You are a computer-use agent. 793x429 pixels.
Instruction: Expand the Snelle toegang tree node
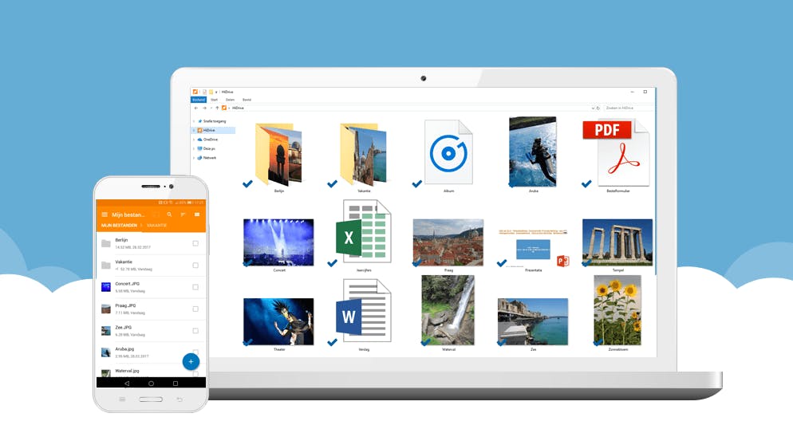tap(194, 121)
